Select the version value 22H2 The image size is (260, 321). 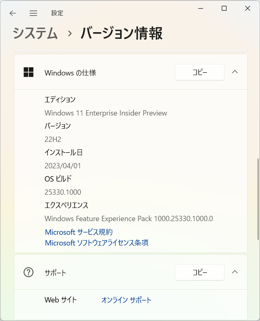pos(53,139)
